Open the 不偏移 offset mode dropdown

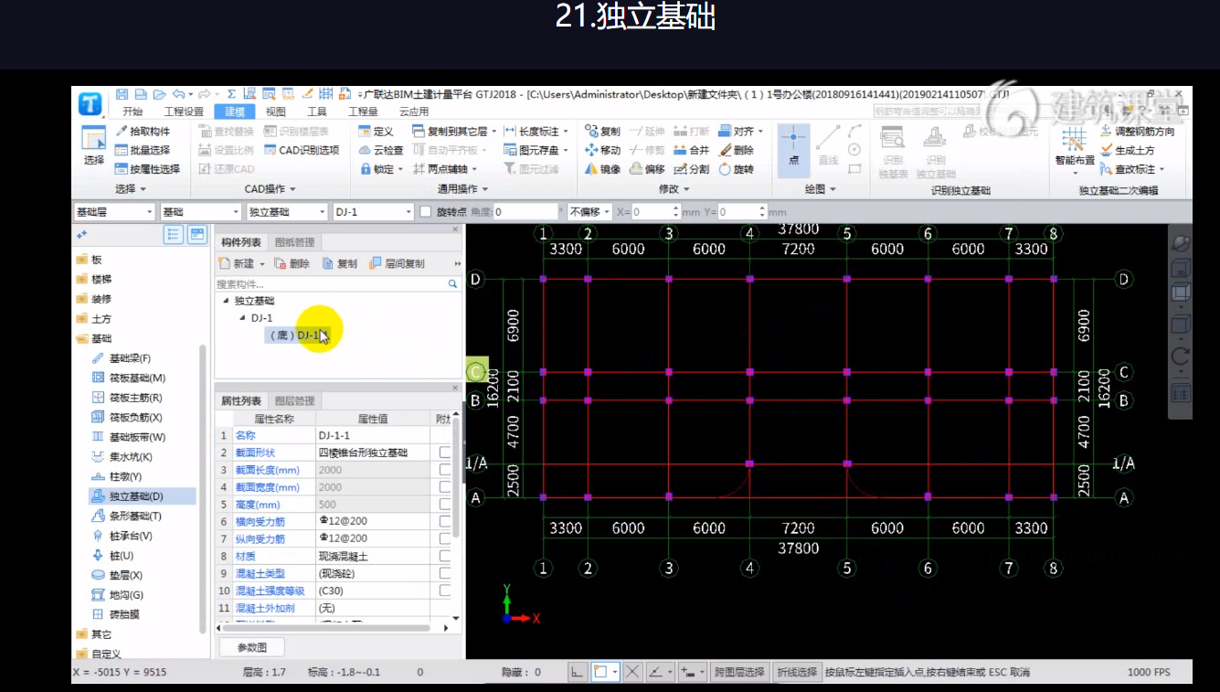pyautogui.click(x=590, y=211)
